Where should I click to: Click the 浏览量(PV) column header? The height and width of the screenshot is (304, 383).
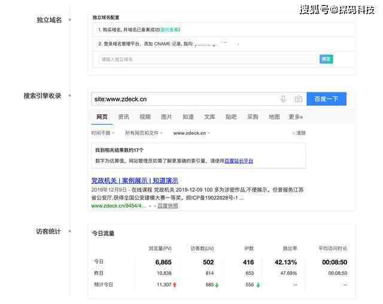pos(160,248)
